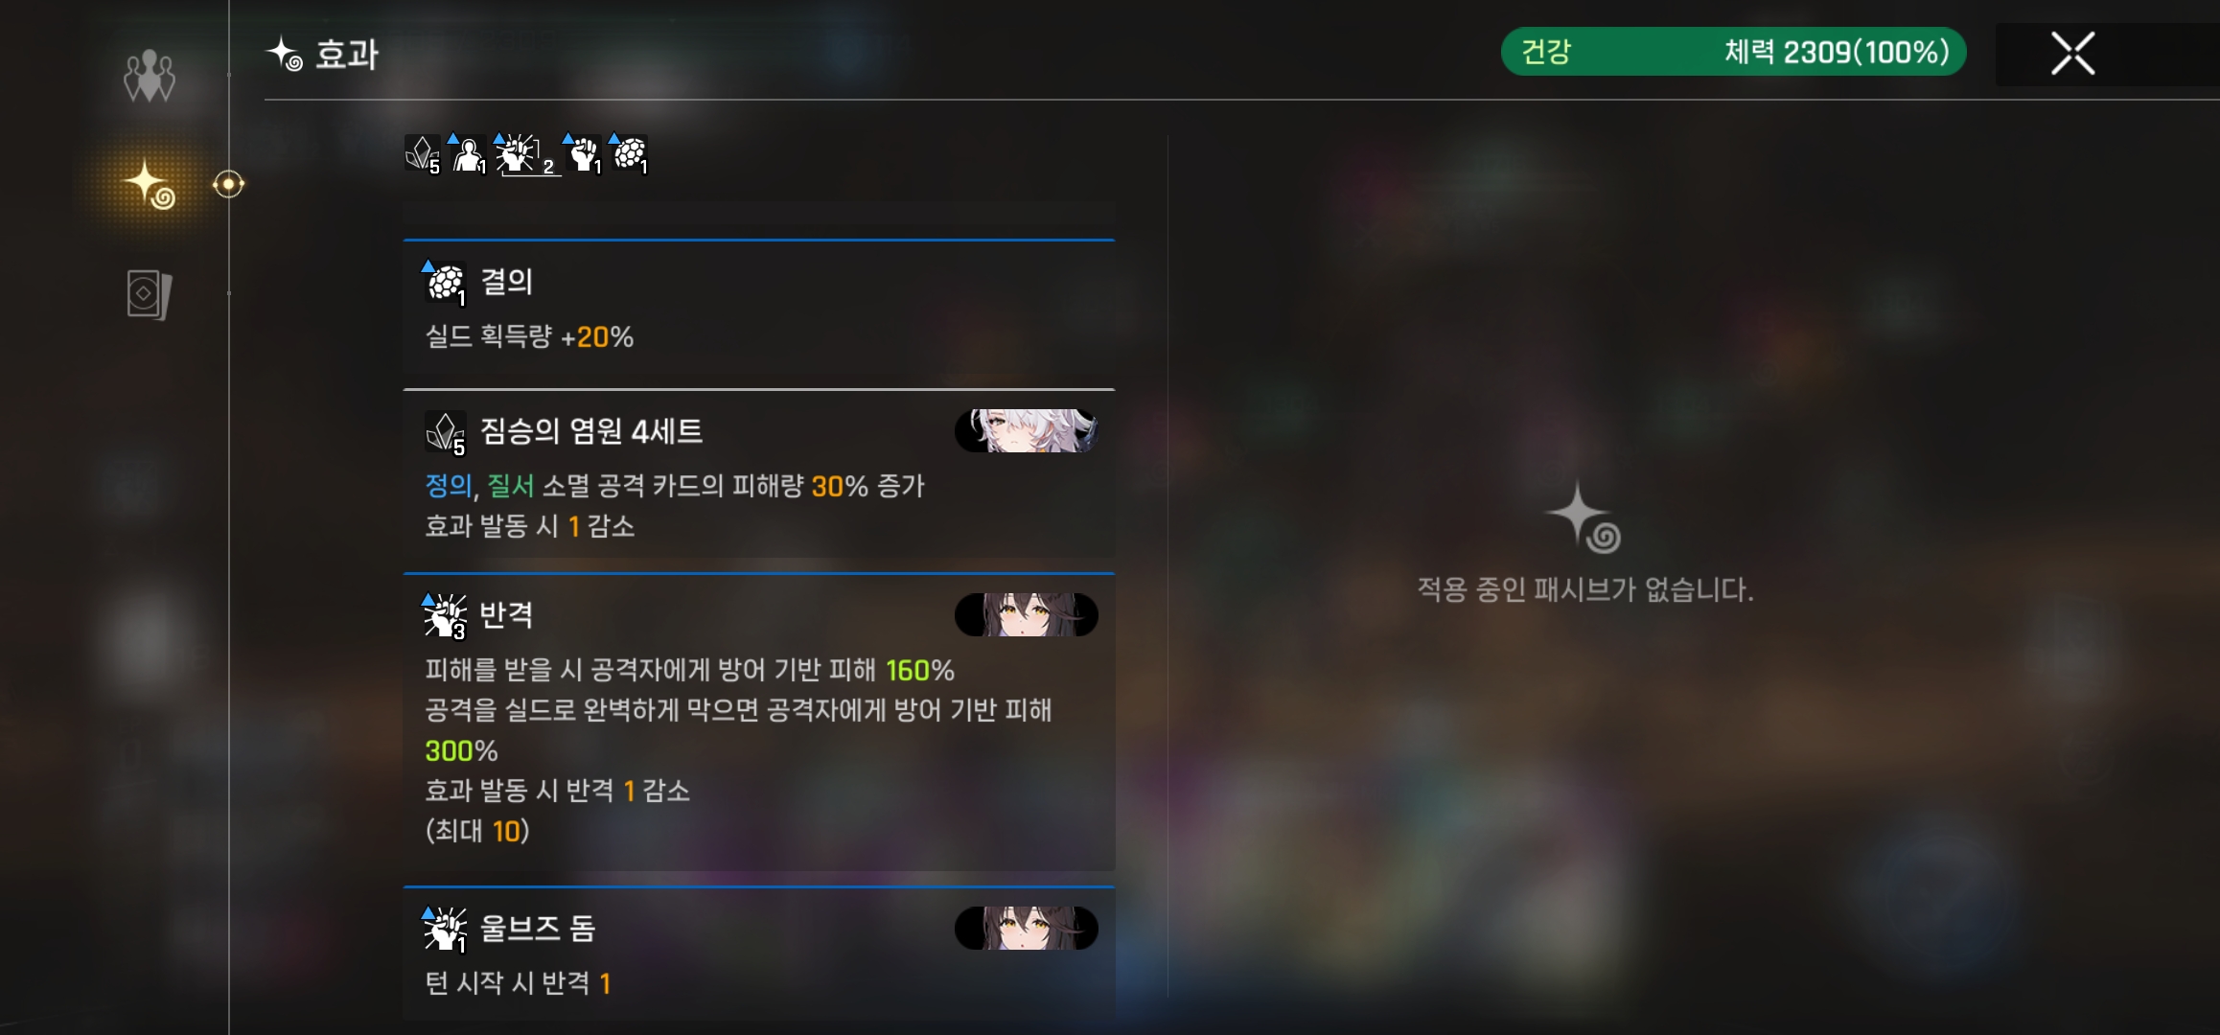The image size is (2220, 1035).
Task: Click the 효과 header title
Action: click(x=347, y=55)
